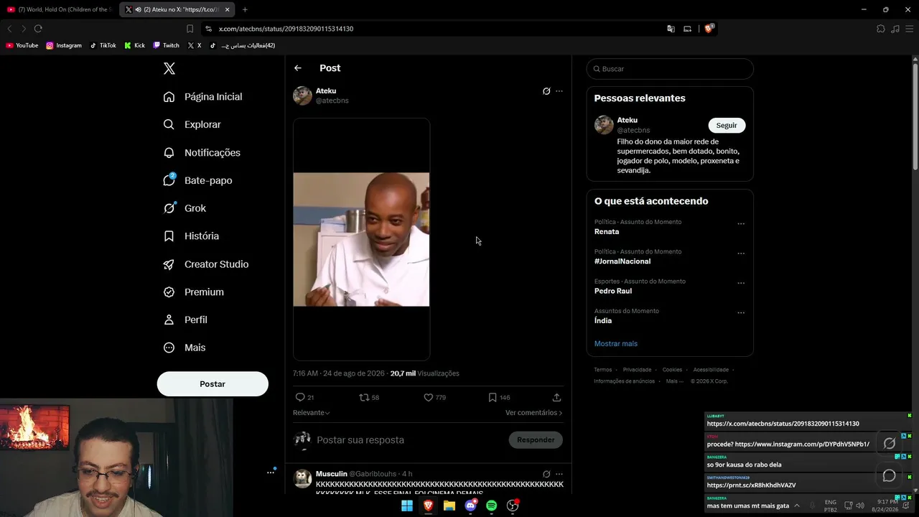Viewport: 919px width, 517px height.
Task: Click the X logo in the sidebar
Action: [x=169, y=69]
